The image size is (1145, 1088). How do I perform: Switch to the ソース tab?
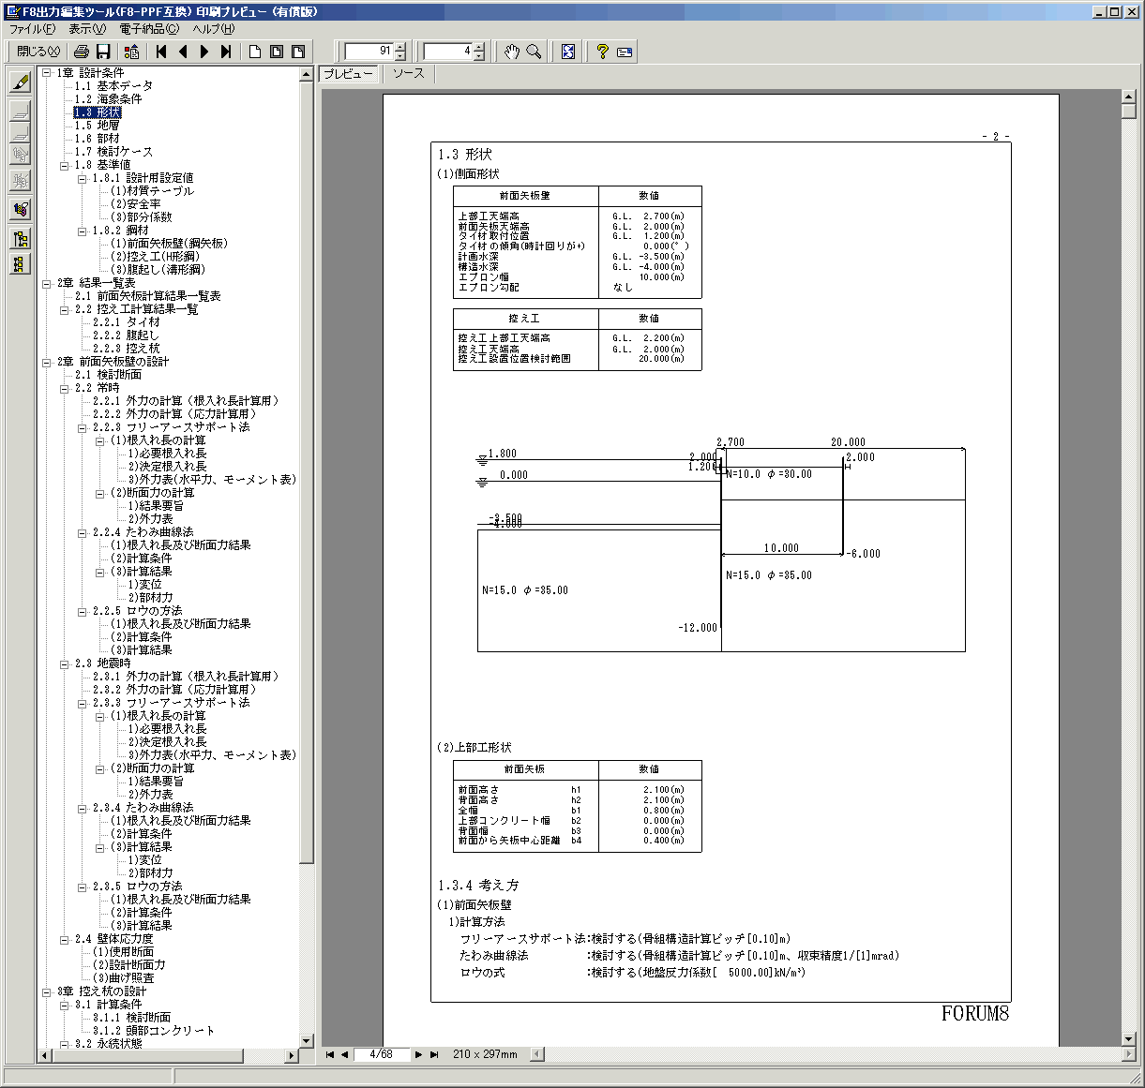[408, 73]
